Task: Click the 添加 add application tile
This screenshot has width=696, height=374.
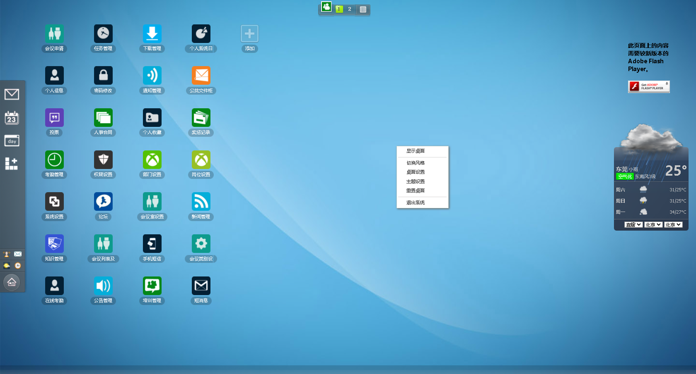Action: pyautogui.click(x=249, y=34)
